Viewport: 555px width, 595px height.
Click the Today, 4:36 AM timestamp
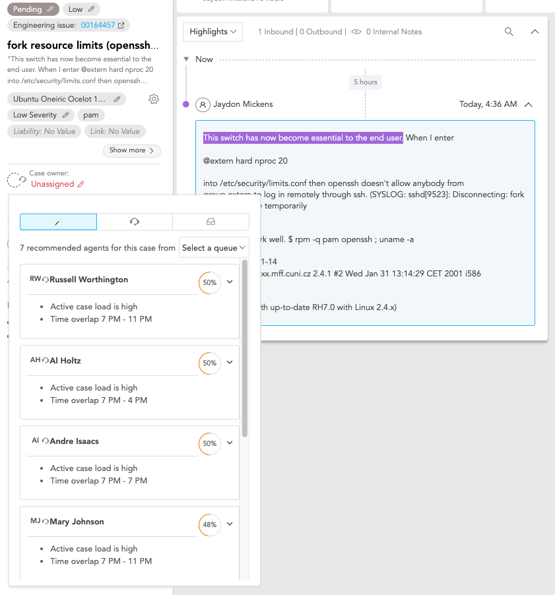[488, 104]
